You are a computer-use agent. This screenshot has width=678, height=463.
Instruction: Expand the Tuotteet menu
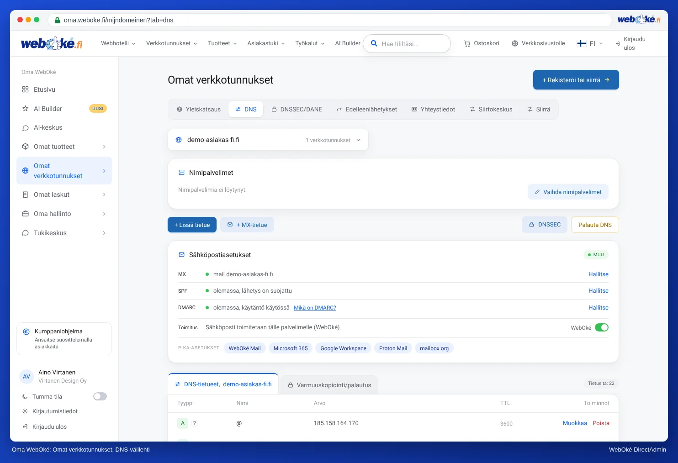[222, 43]
